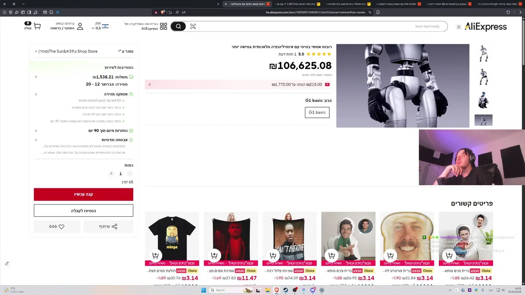Expand the ₪215.00 discount coupon banner
Image resolution: width=525 pixels, height=295 pixels.
point(238,84)
